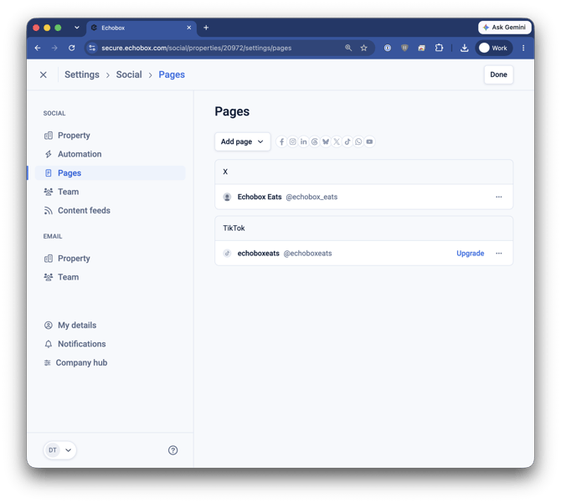Click the LinkedIn icon next to Add page
Image resolution: width=561 pixels, height=503 pixels.
click(303, 142)
